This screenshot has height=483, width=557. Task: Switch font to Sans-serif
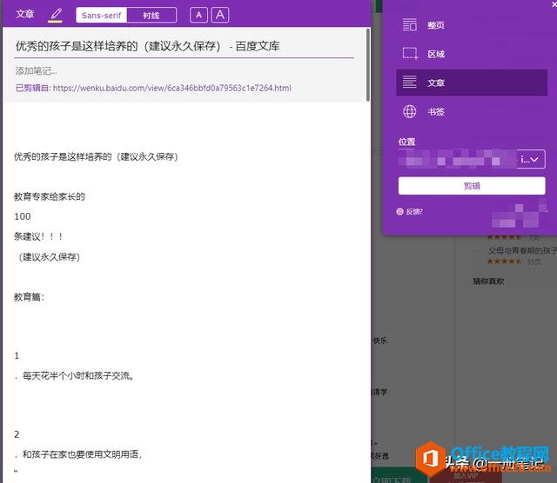point(102,15)
